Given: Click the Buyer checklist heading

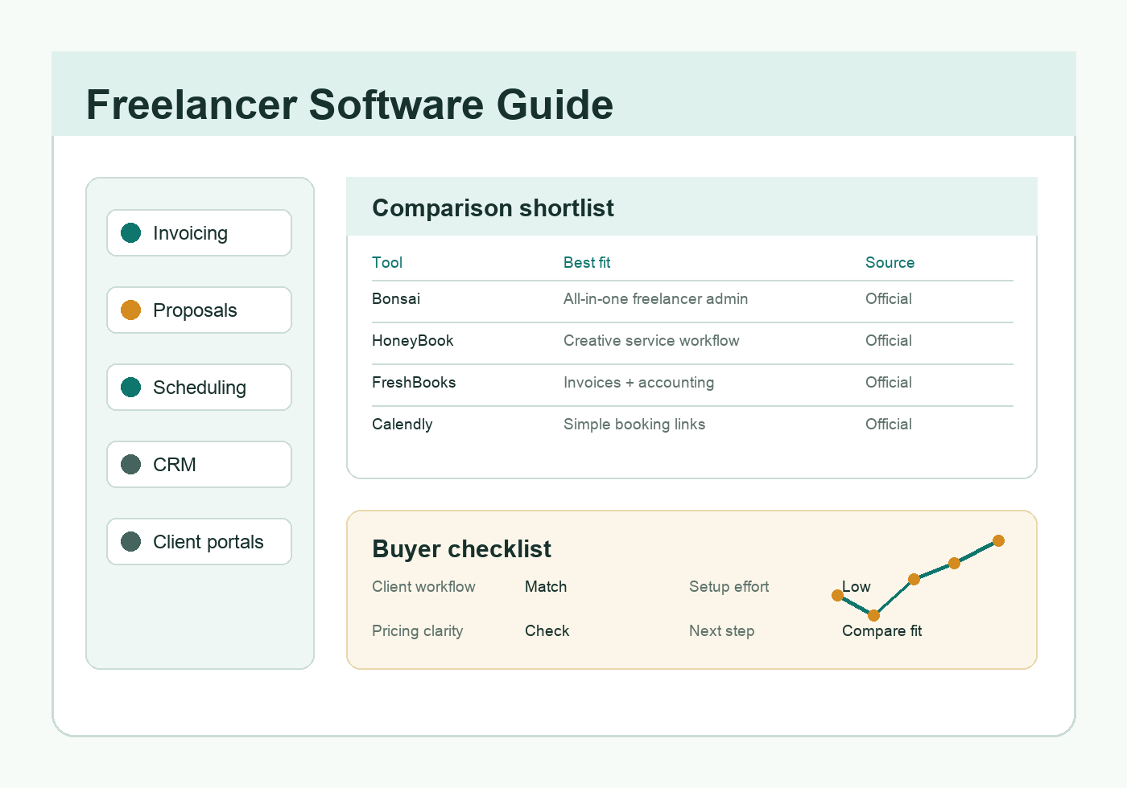Looking at the screenshot, I should [x=461, y=549].
